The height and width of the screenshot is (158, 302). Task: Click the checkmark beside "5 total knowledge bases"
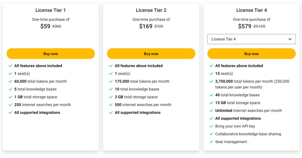(10, 89)
